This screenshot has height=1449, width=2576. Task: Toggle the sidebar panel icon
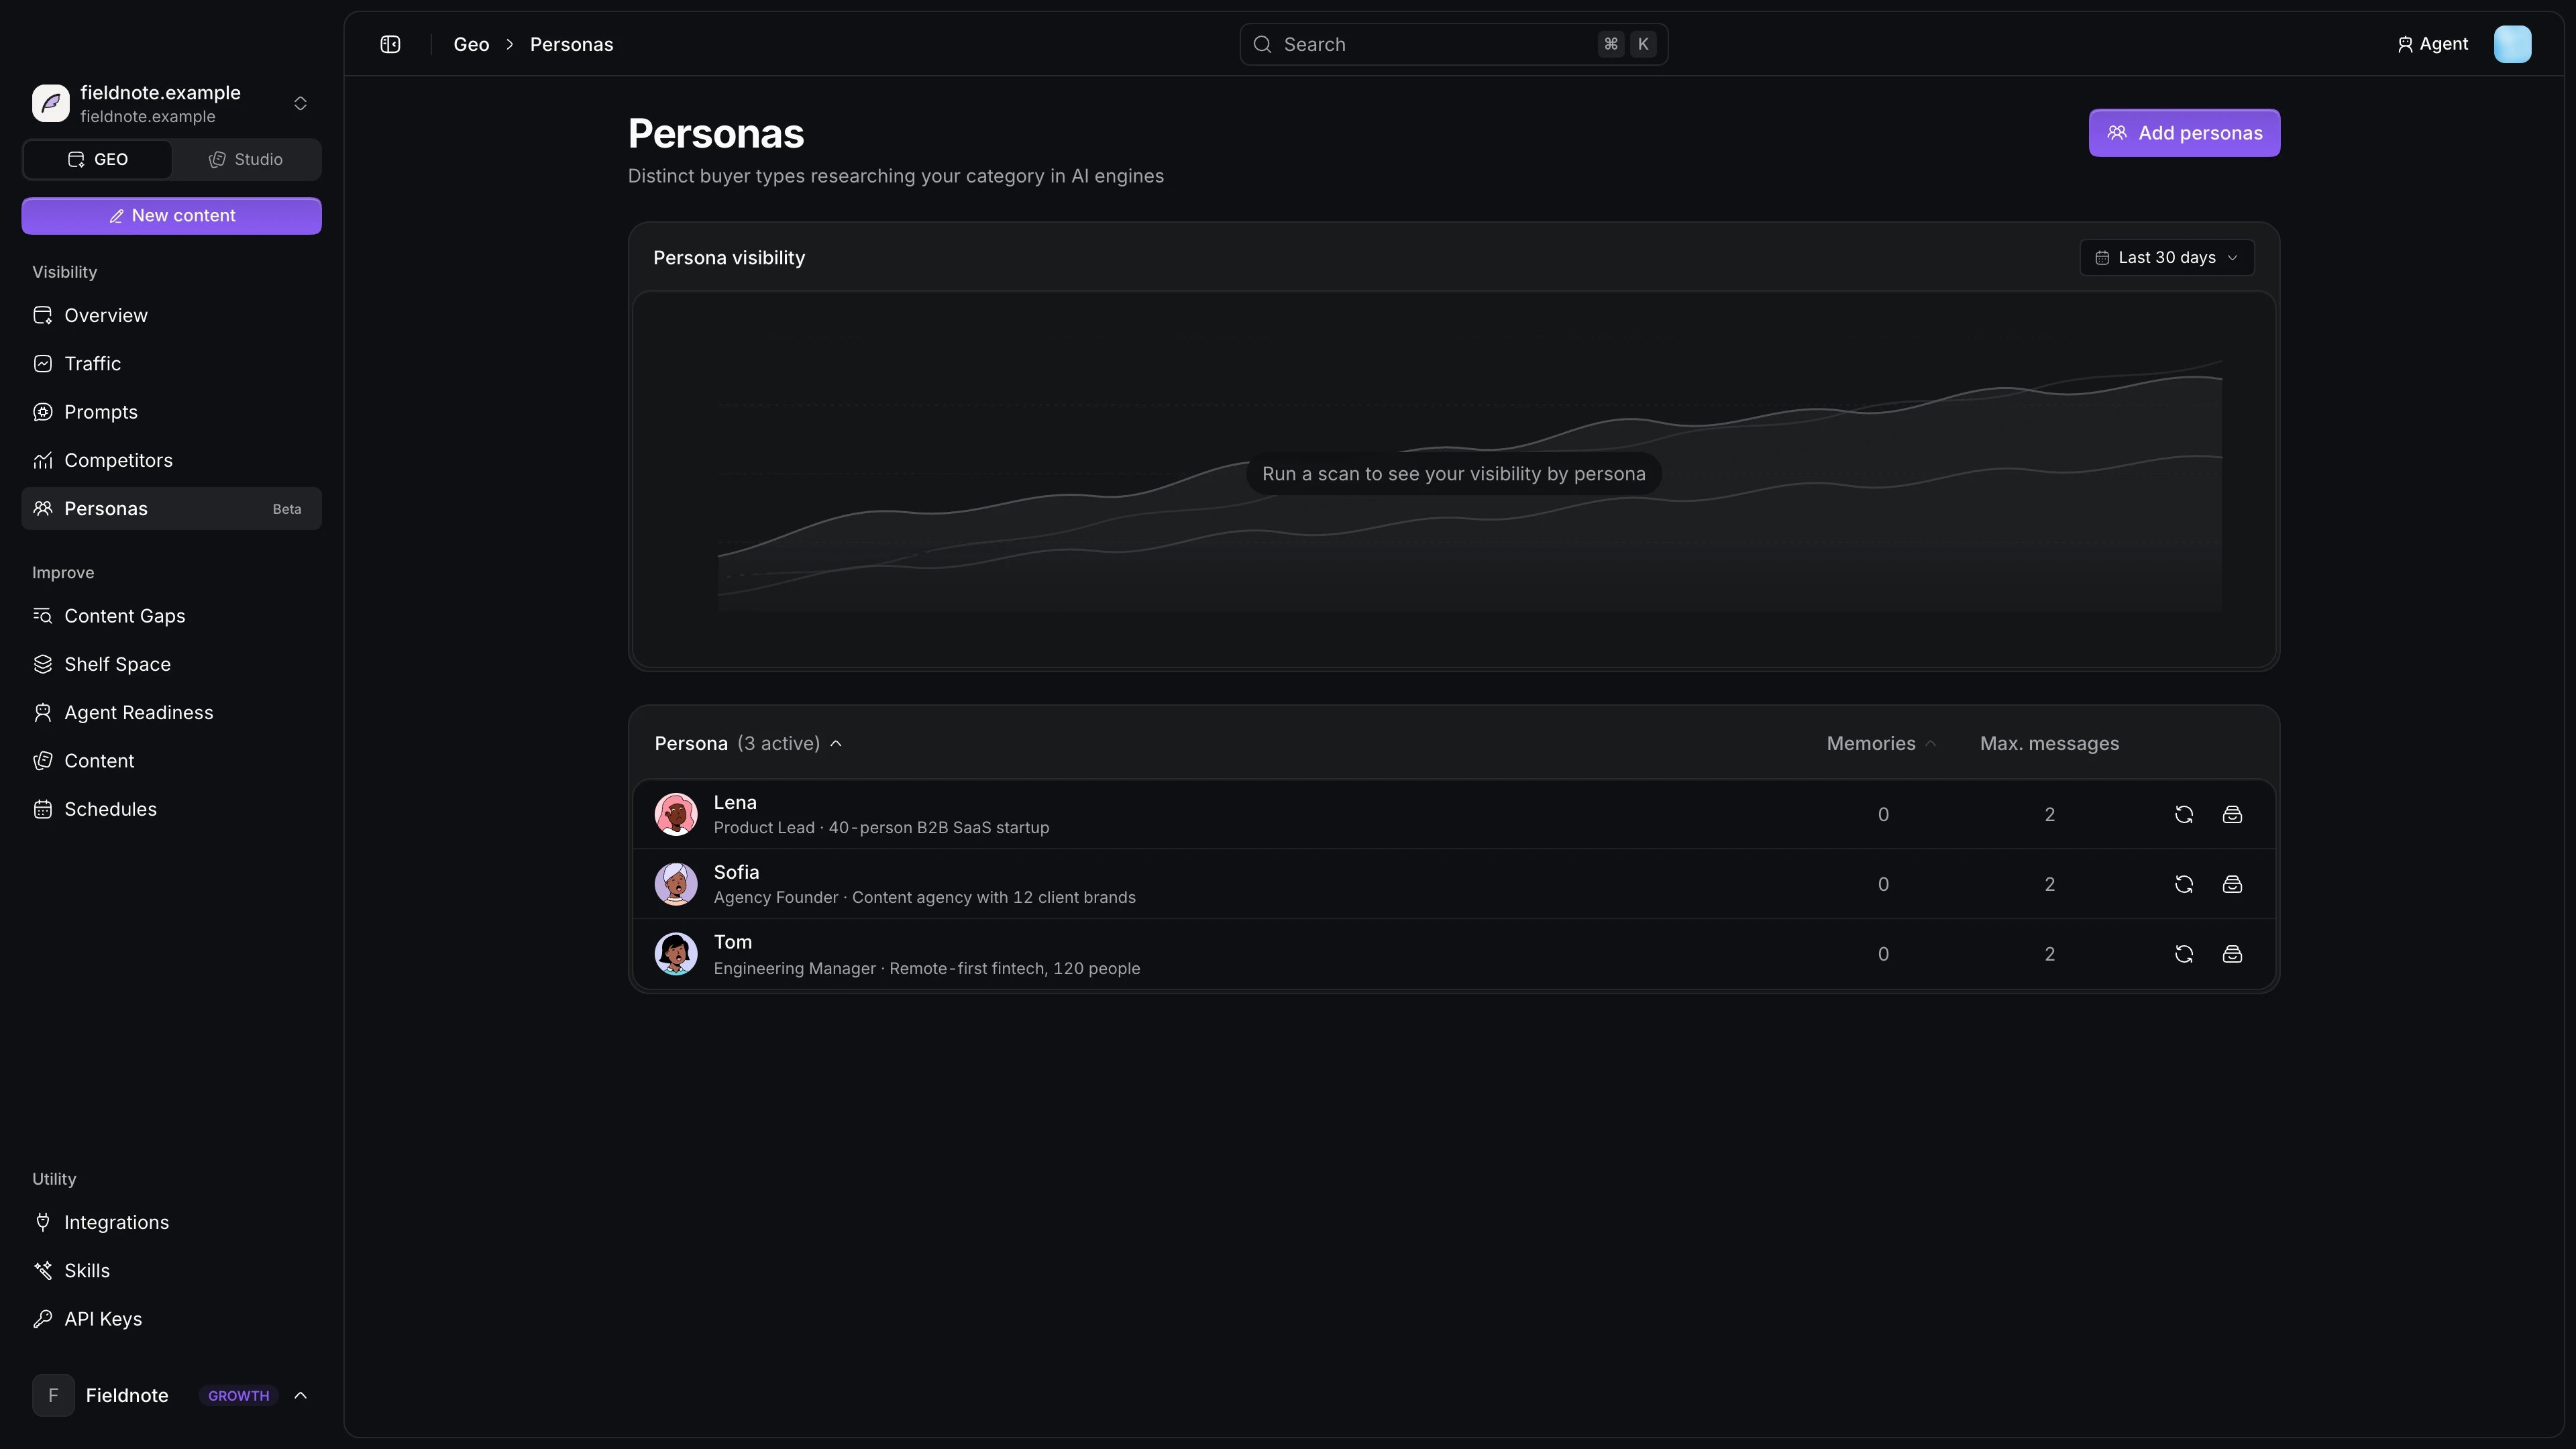[x=390, y=44]
